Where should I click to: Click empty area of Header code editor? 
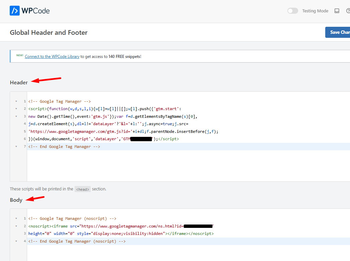[188, 166]
